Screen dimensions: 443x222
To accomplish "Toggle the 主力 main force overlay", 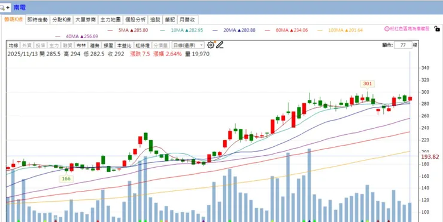I will click(53, 45).
